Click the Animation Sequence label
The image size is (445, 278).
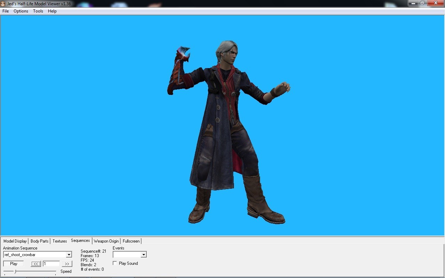[x=20, y=248]
